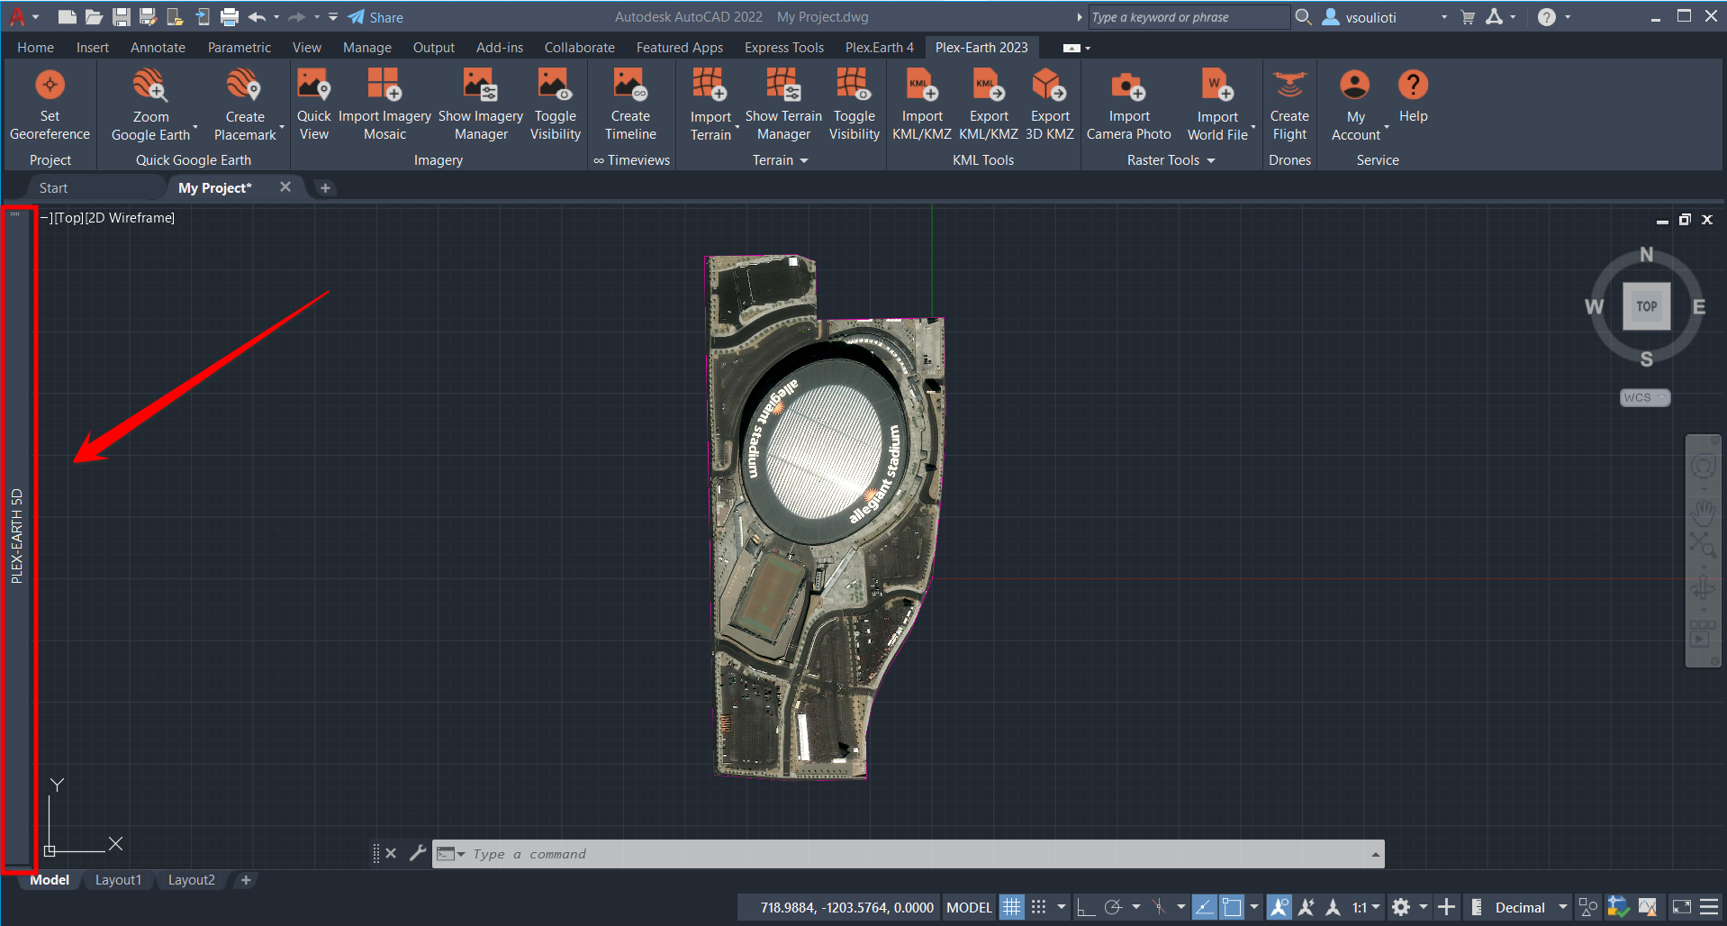Open the PLEX-EARTH 5D side palette
Viewport: 1727px width, 926px height.
16,536
